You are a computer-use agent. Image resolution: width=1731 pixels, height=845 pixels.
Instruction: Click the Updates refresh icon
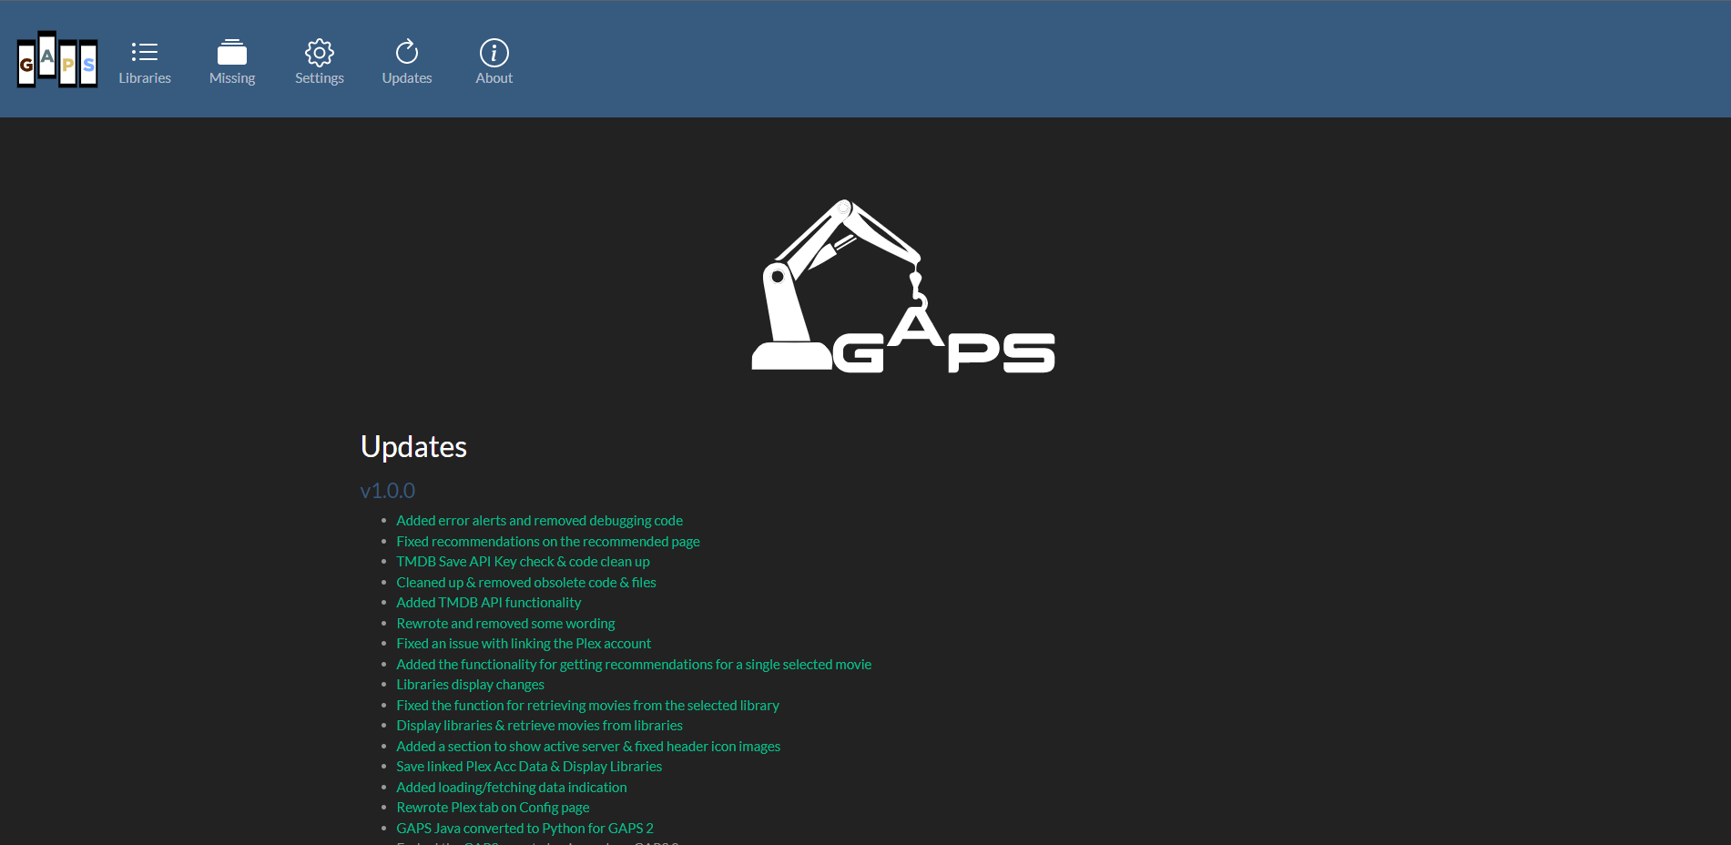407,52
